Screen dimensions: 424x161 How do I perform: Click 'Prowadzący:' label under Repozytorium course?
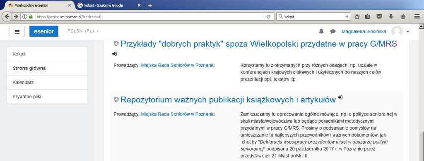point(127,114)
